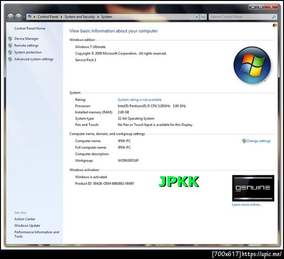284x259 pixels.
Task: Click the shield icon beside System protection
Action: (x=10, y=52)
